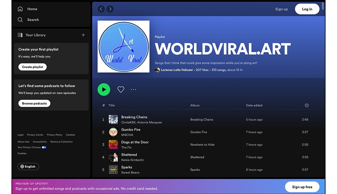Open the Your Library section label
This screenshot has width=337, height=194.
point(36,35)
